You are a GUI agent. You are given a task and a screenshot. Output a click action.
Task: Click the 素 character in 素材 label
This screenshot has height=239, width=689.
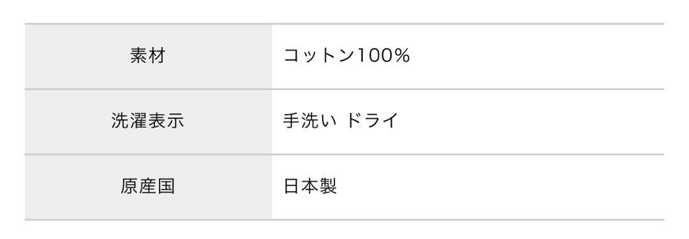click(x=139, y=56)
